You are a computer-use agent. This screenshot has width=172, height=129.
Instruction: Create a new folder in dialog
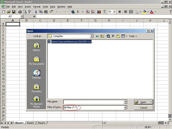[x=118, y=36]
